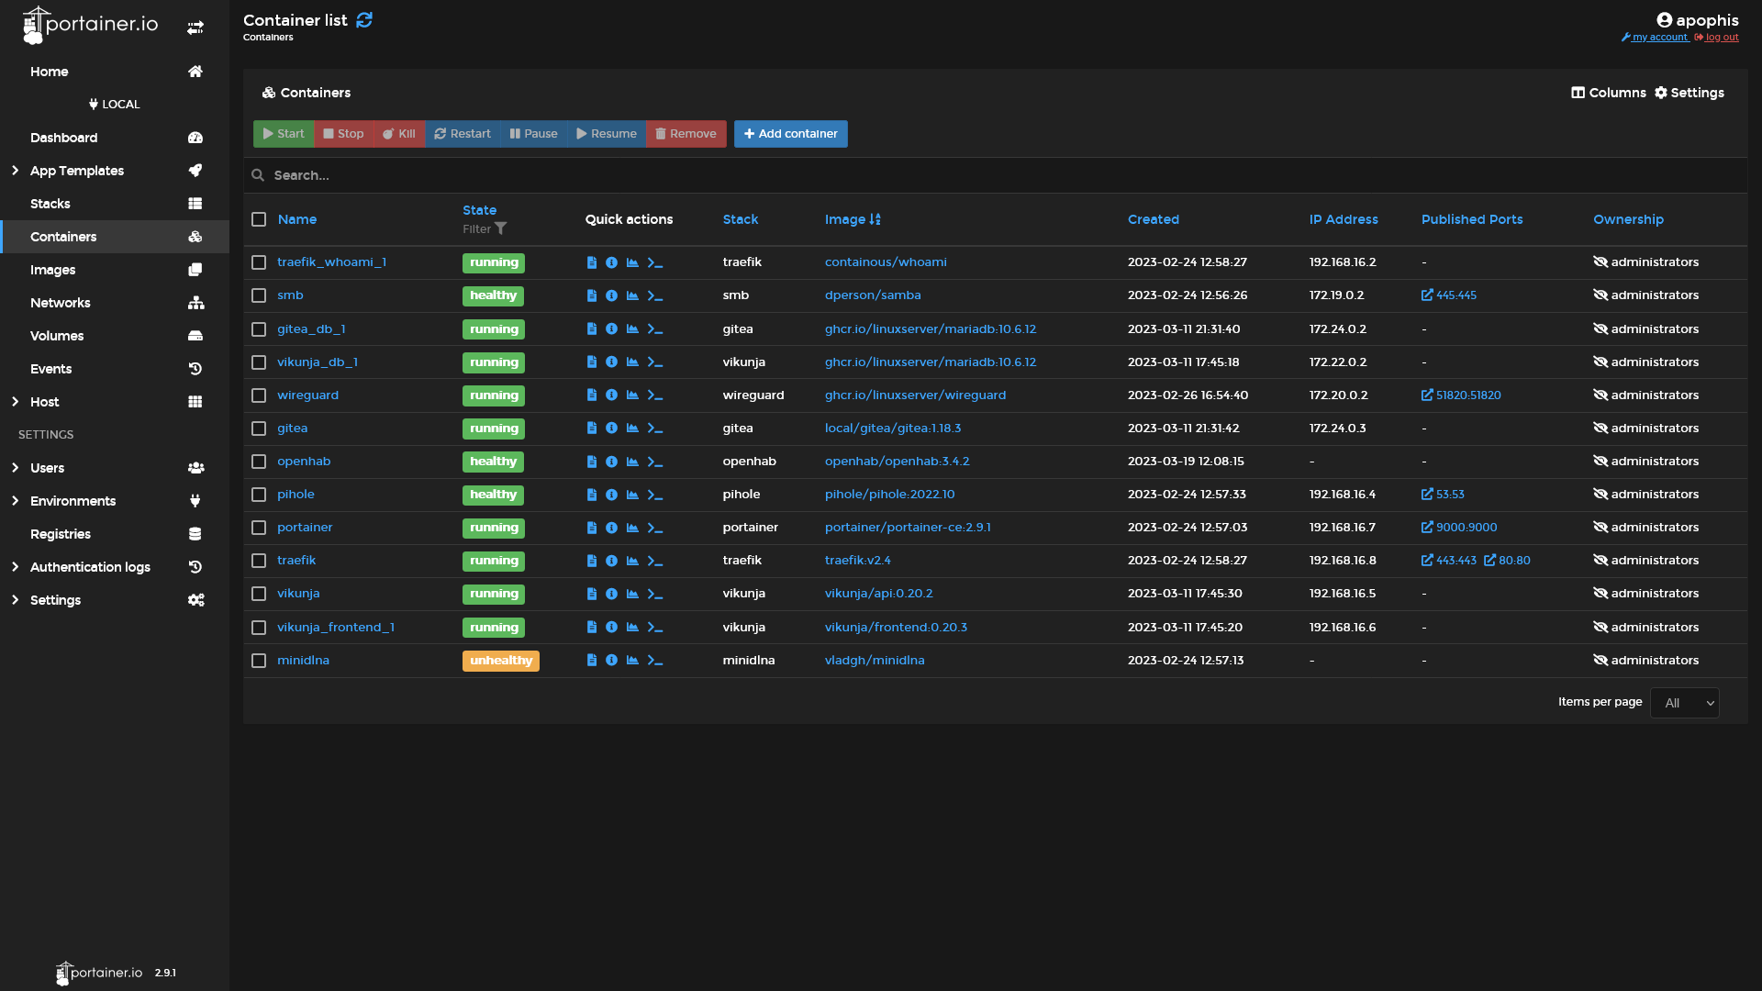Refresh the container list icon
The image size is (1762, 991).
(x=364, y=20)
